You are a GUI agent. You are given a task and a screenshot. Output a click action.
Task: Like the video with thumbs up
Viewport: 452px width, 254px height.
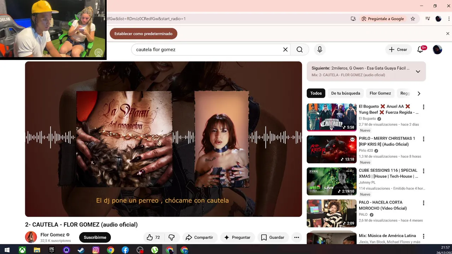tap(154, 237)
